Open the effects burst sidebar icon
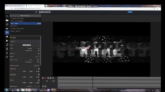Image resolution: width=165 pixels, height=92 pixels. pyautogui.click(x=7, y=37)
